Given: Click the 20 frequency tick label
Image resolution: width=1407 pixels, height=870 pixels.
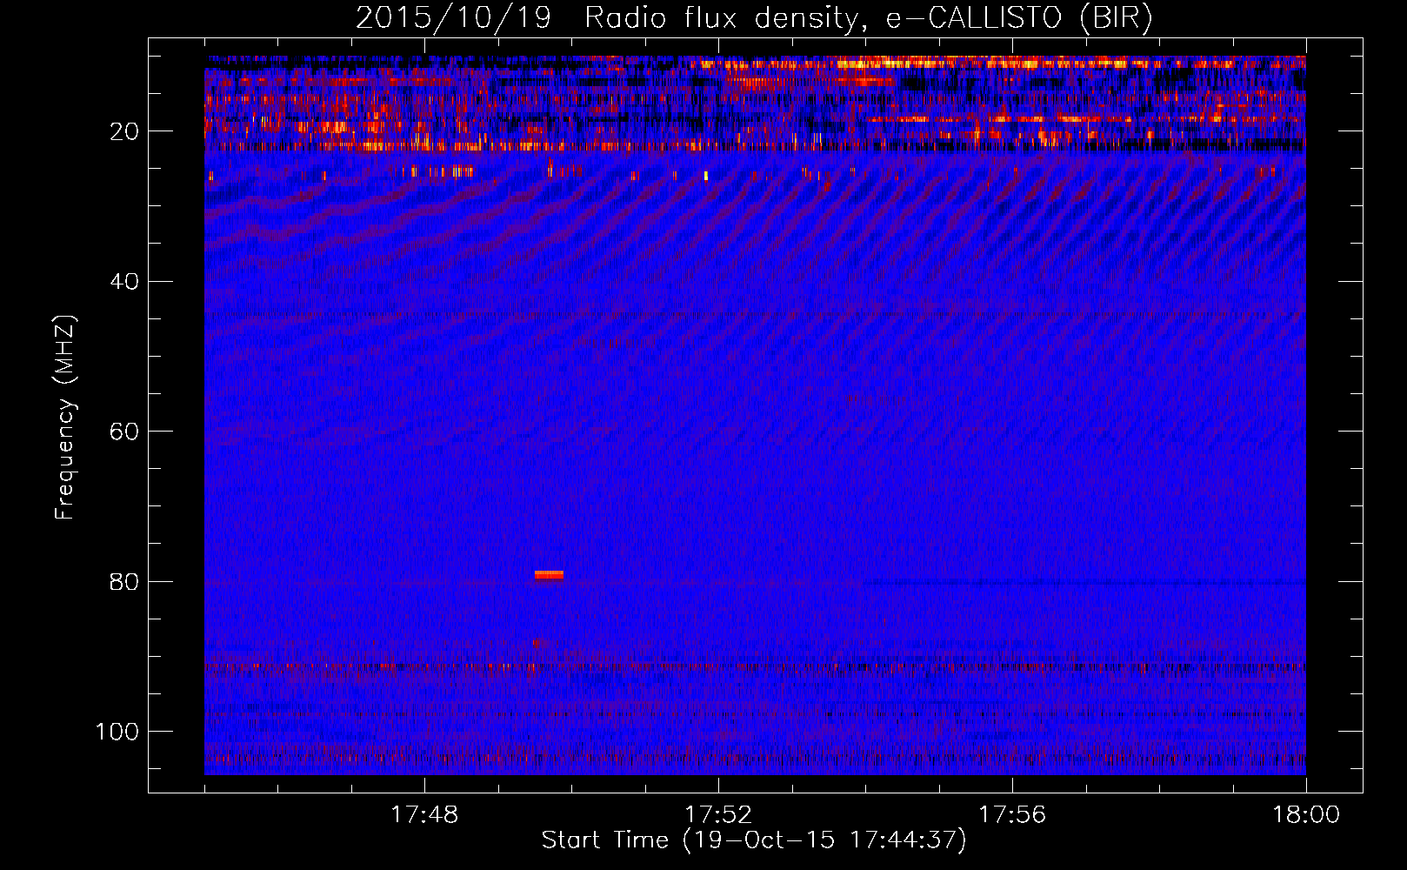Looking at the screenshot, I should 124,131.
